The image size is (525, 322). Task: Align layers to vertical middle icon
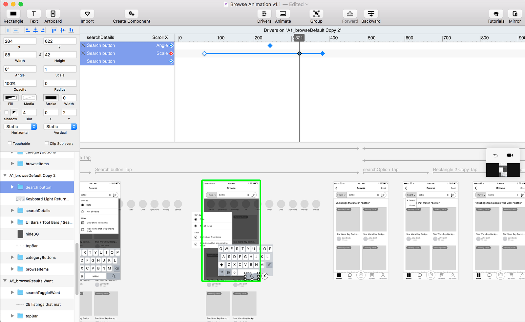(63, 30)
